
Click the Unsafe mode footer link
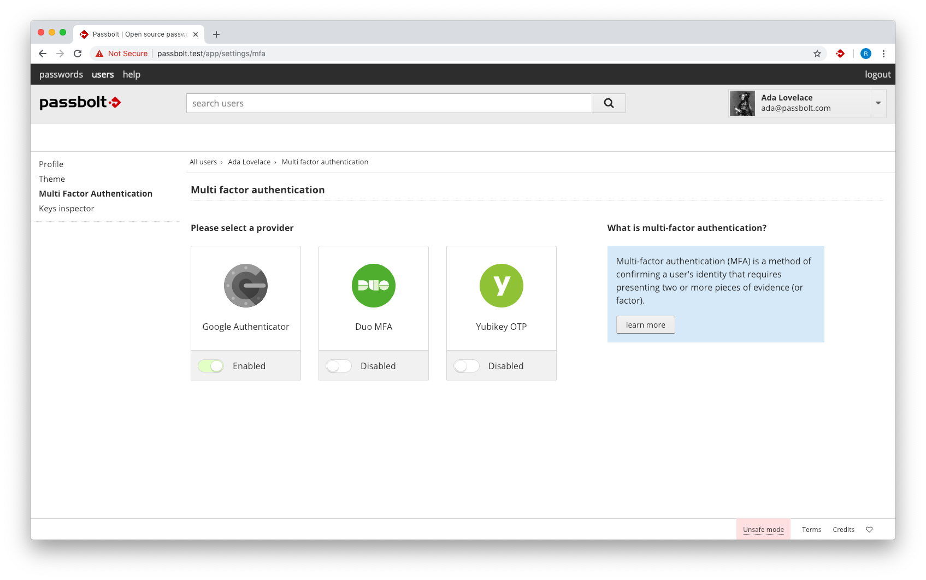click(x=763, y=529)
